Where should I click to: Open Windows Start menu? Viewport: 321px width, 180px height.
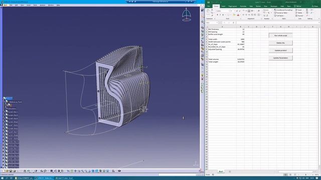pyautogui.click(x=2, y=178)
